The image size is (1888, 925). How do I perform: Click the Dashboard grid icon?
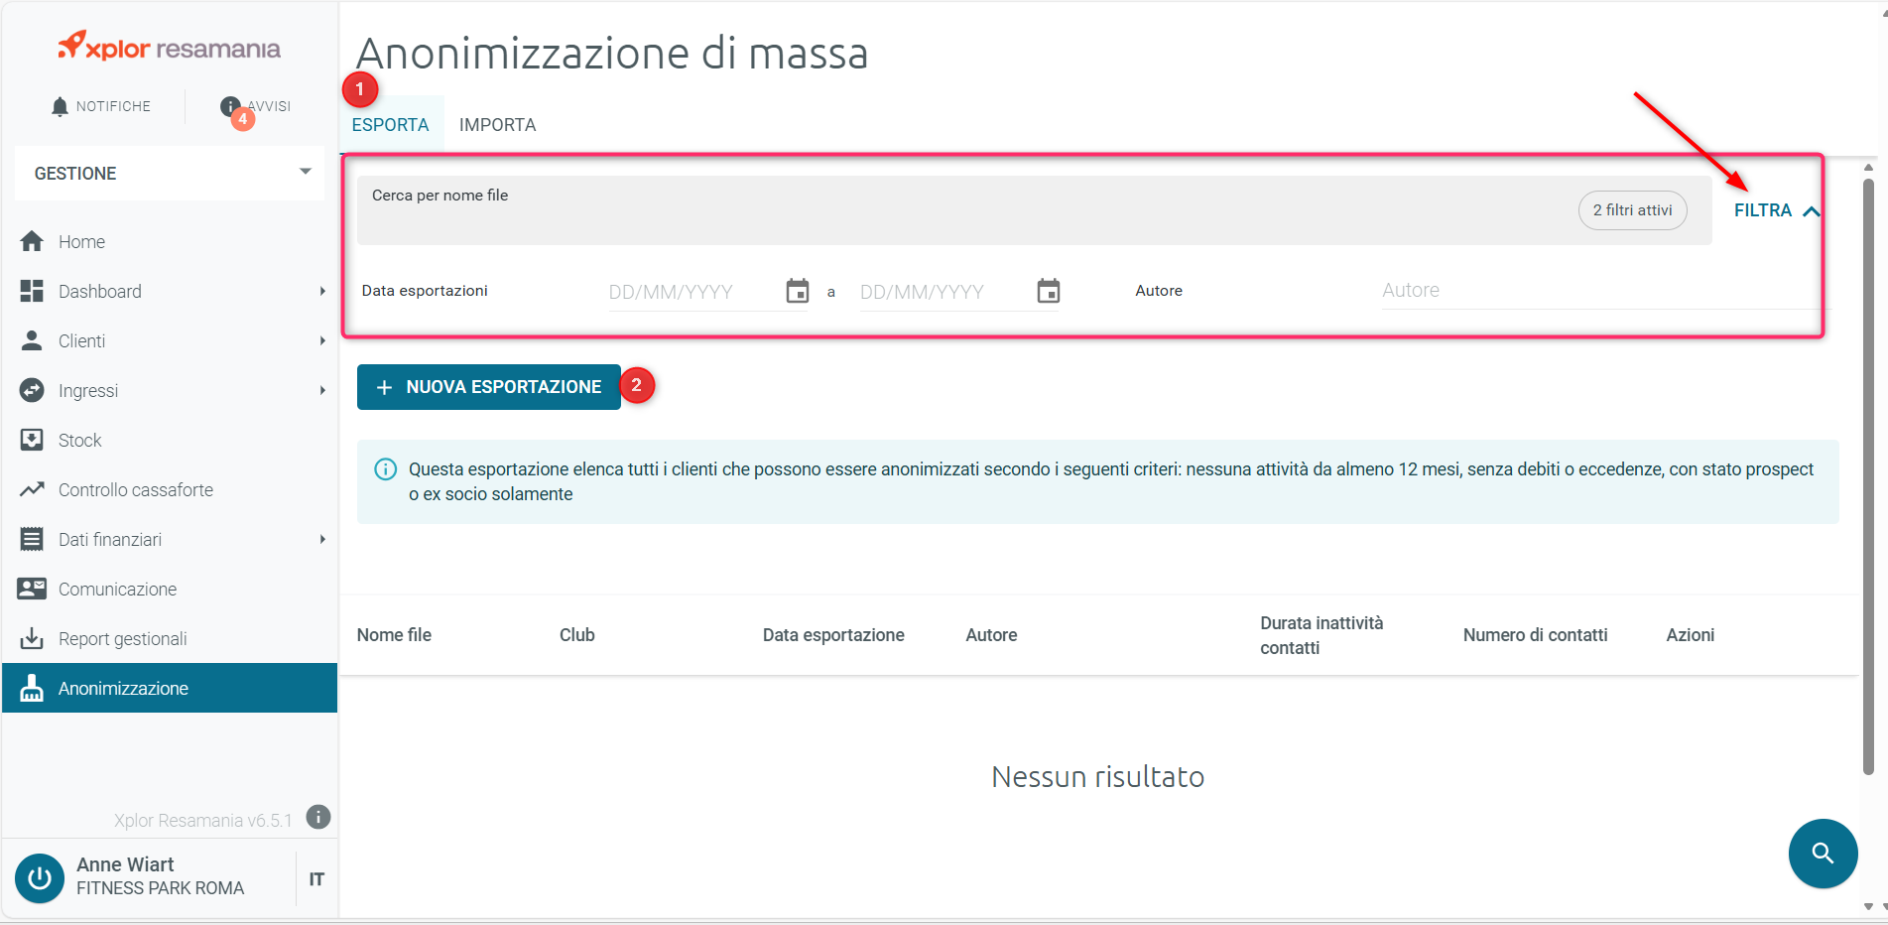32,291
